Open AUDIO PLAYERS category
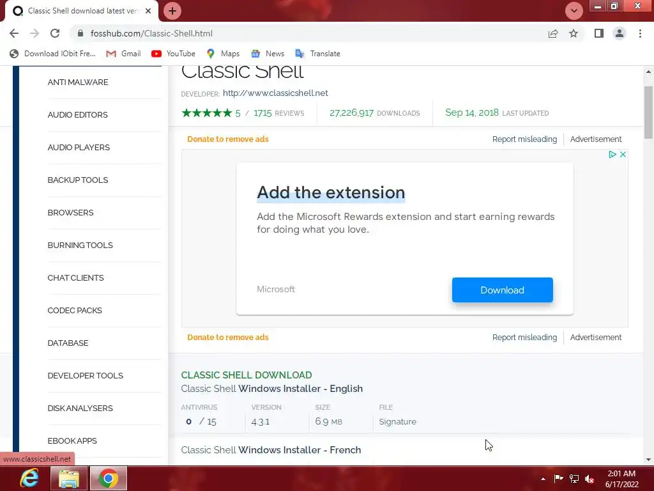This screenshot has width=654, height=491. click(79, 148)
